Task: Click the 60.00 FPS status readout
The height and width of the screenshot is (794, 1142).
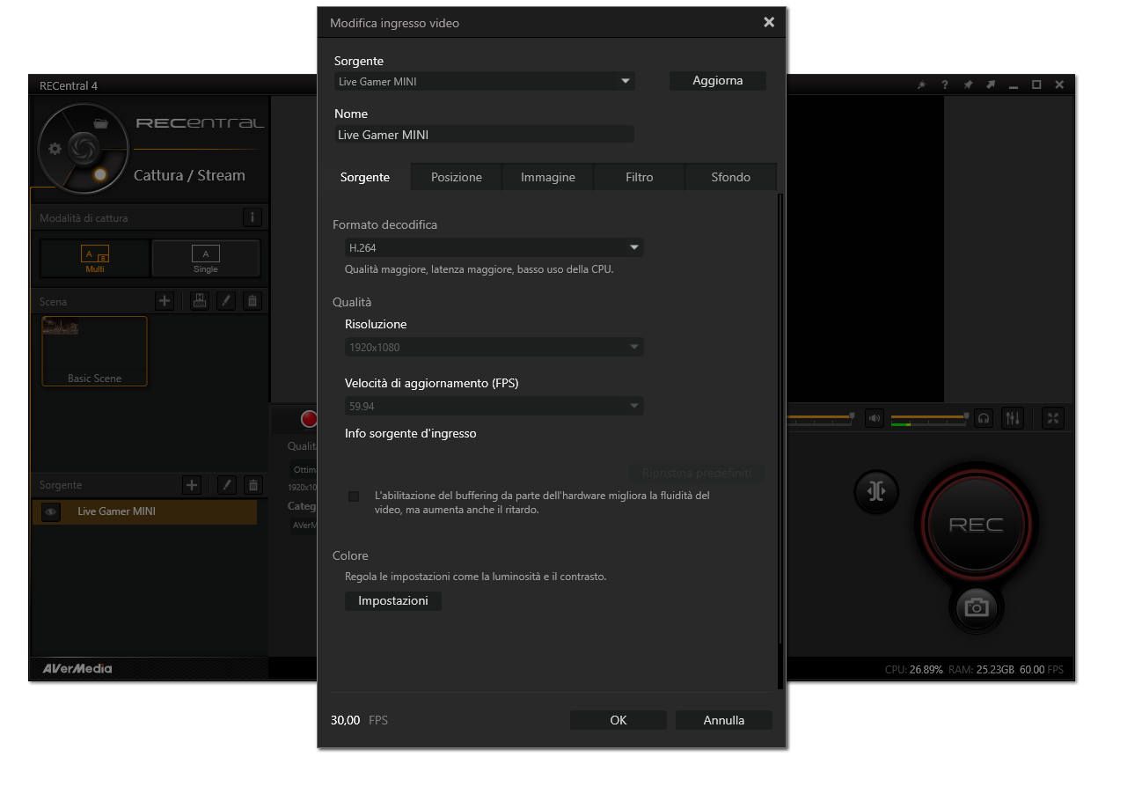Action: [1042, 670]
